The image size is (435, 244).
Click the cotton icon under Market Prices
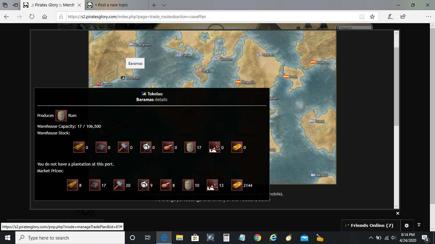click(144, 185)
